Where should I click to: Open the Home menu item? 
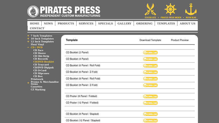[34, 24]
